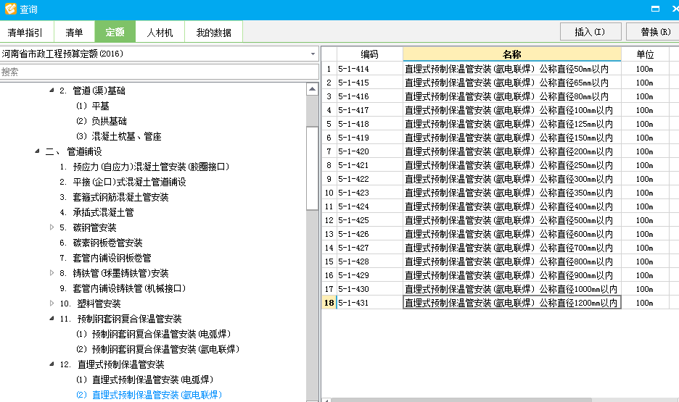Select code cell 5-1-417
Image resolution: width=679 pixels, height=402 pixels.
pos(369,110)
